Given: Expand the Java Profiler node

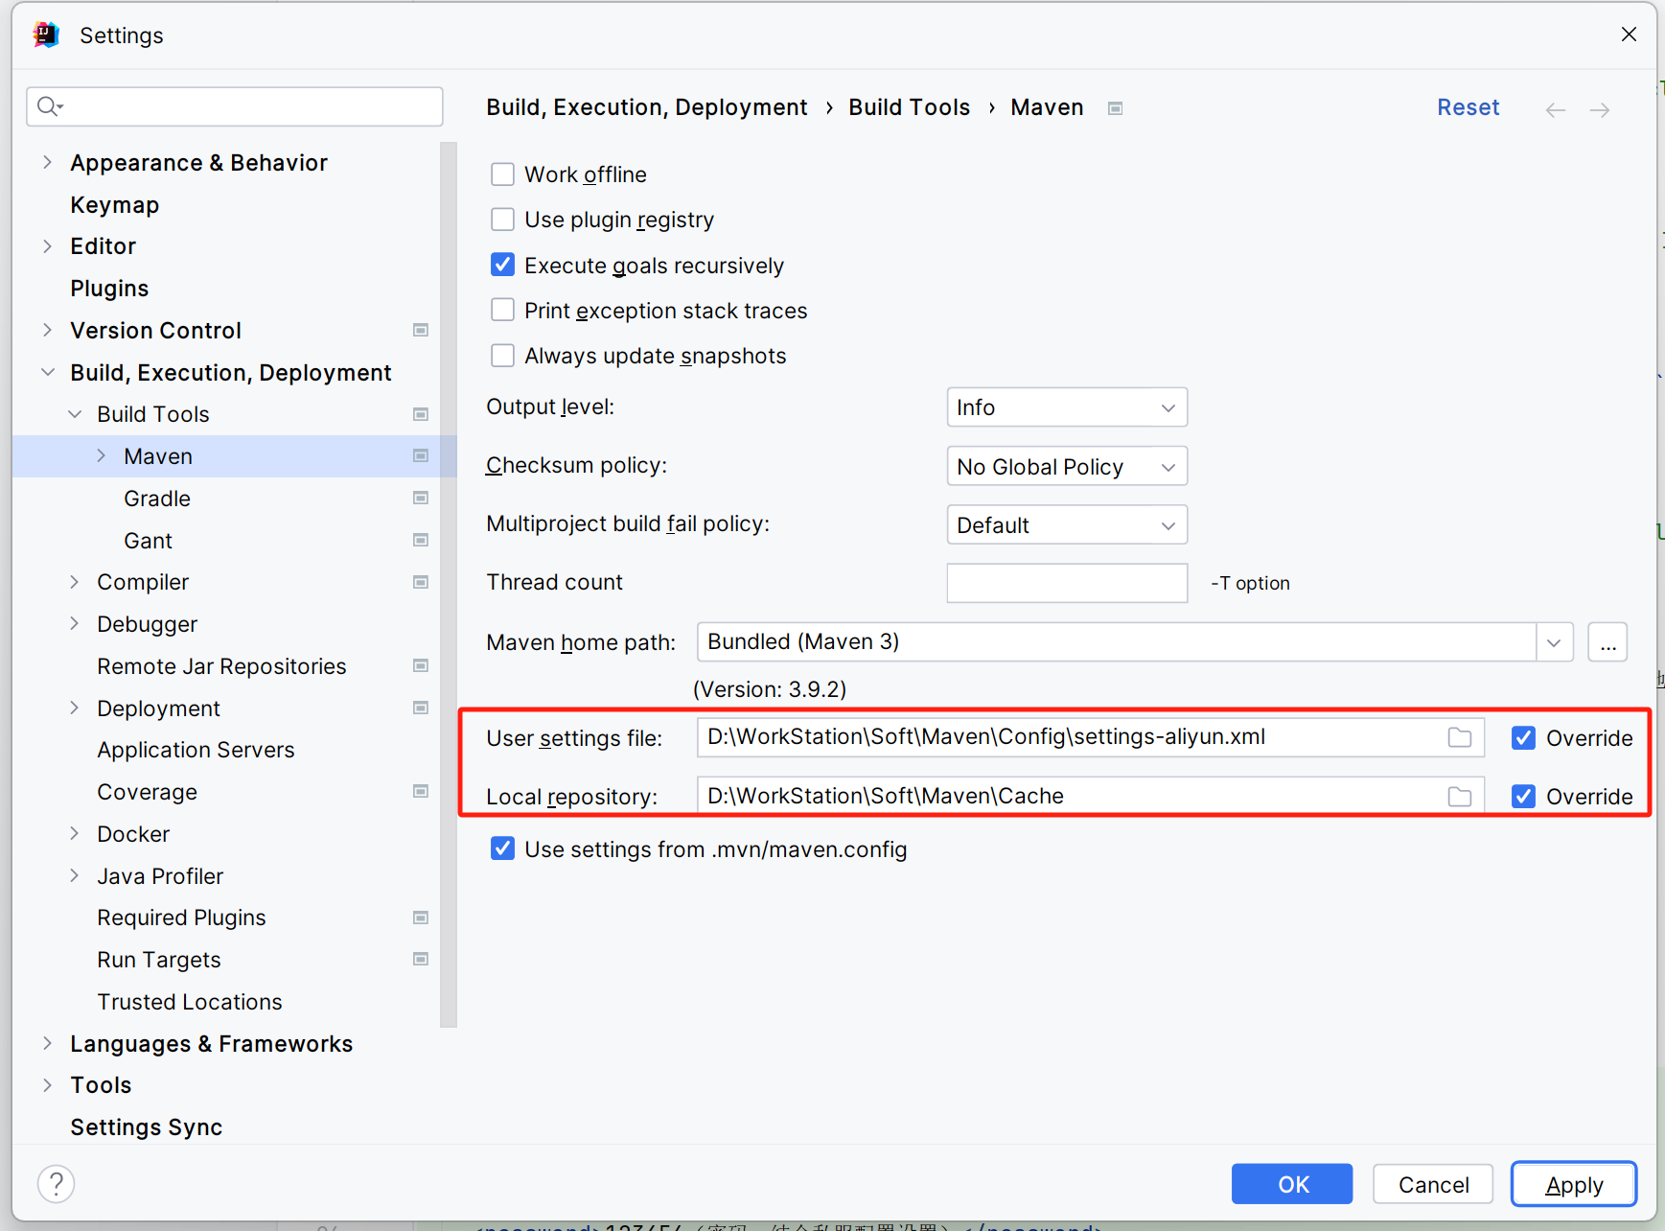Looking at the screenshot, I should pos(74,875).
